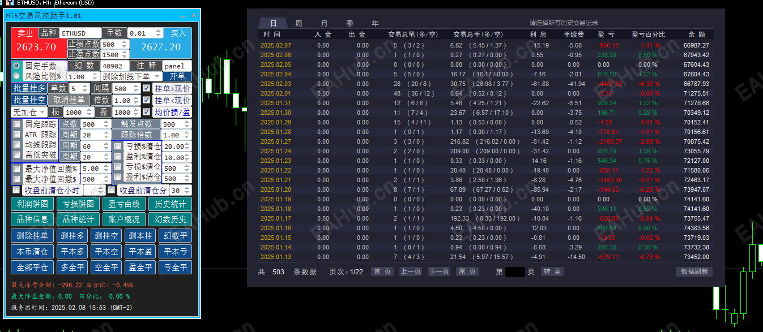Click the 开单 open order button
763x332 pixels.
click(x=177, y=76)
